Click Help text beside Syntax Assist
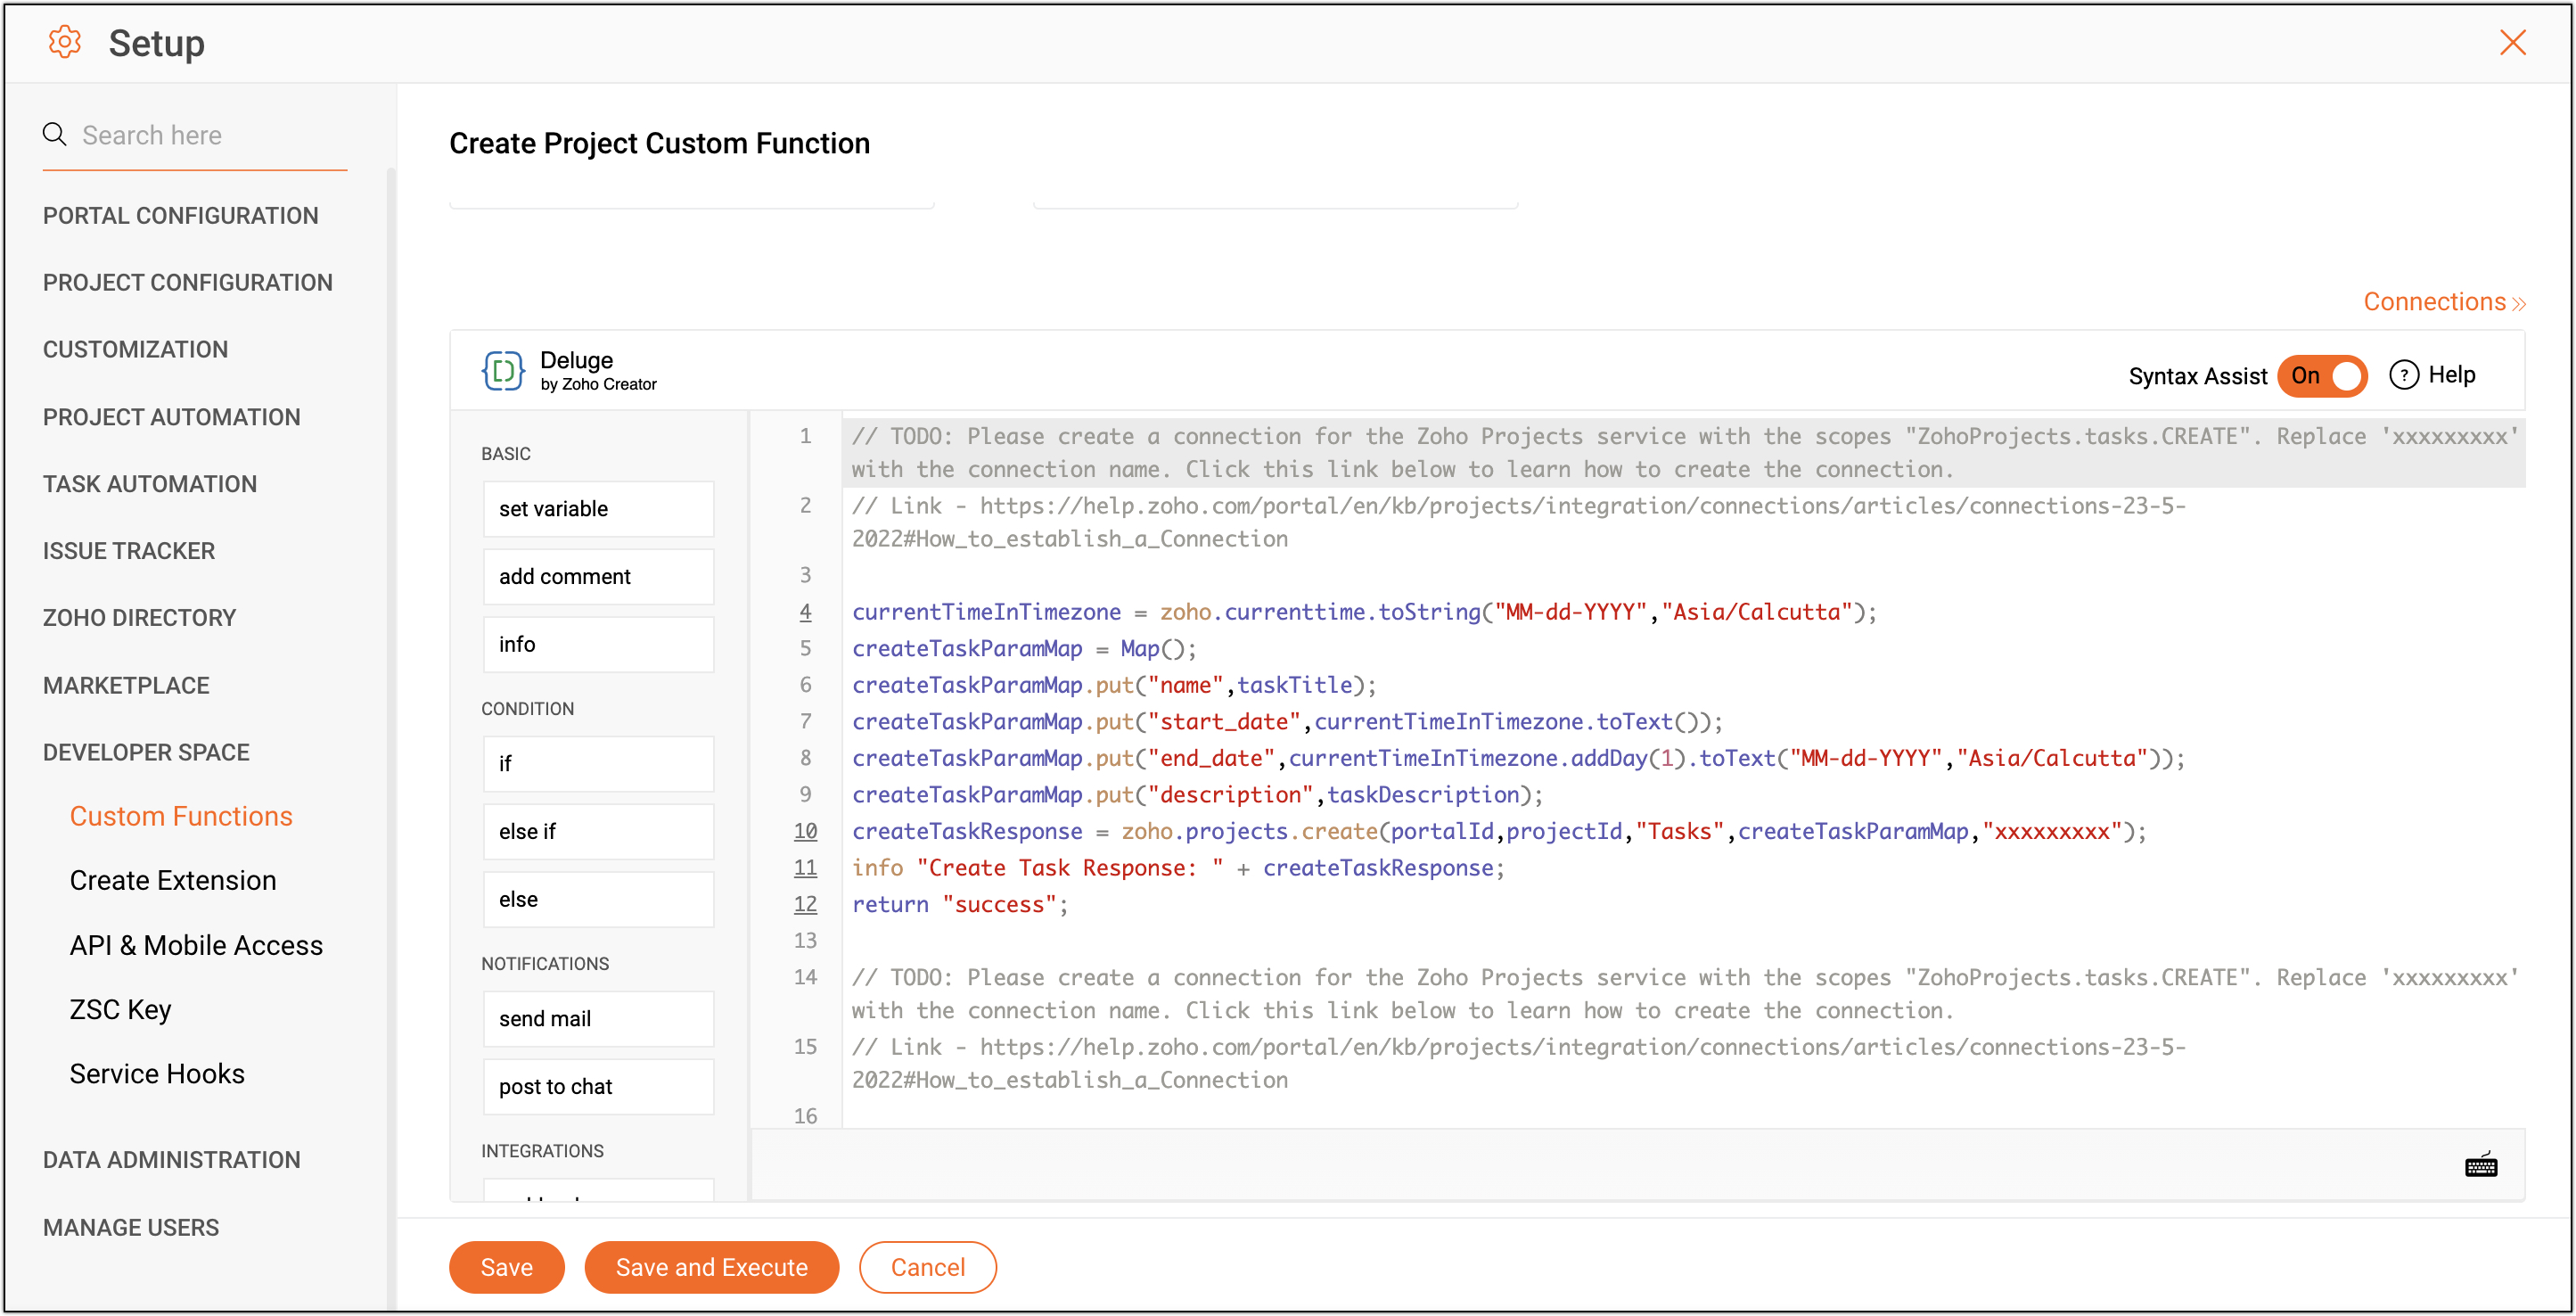2576x1316 pixels. click(2452, 375)
